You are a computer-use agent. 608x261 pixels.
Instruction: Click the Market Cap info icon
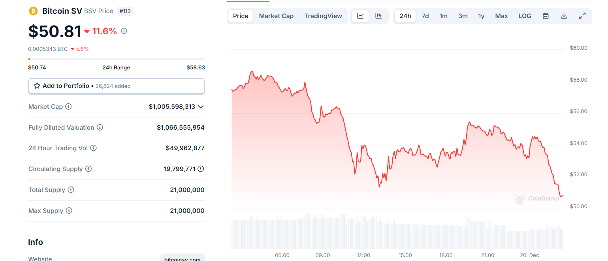pos(68,106)
